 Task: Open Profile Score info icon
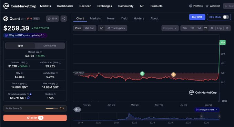click(x=21, y=108)
